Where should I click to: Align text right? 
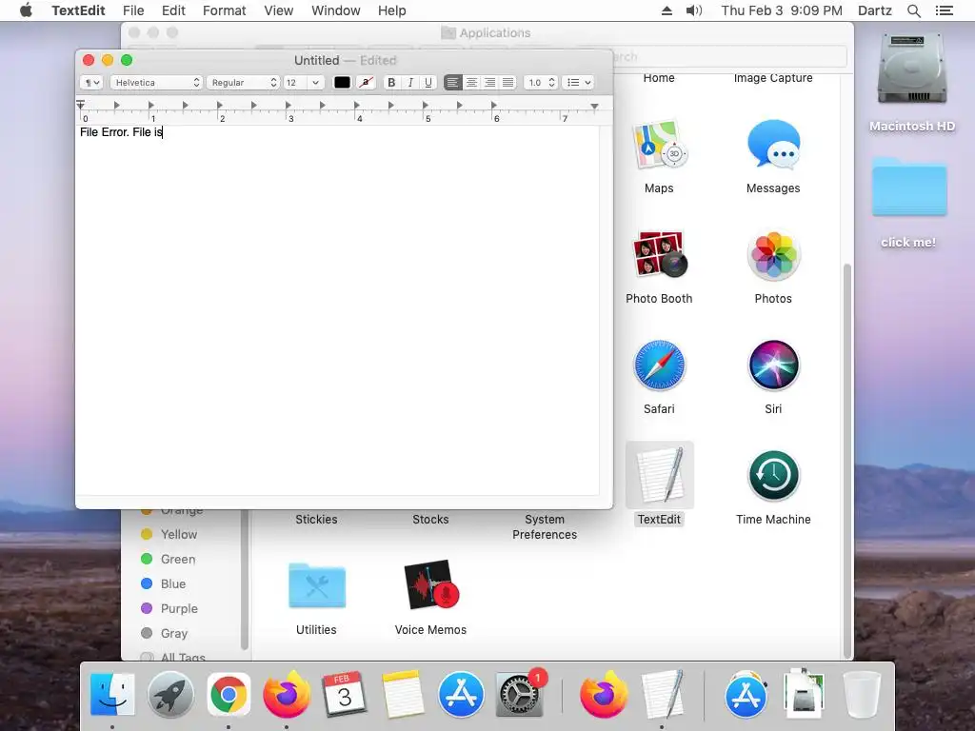(490, 83)
